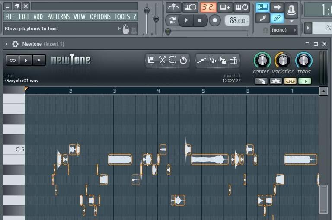
Task: Toggle the 3.2 recording countdown button
Action: [208, 7]
